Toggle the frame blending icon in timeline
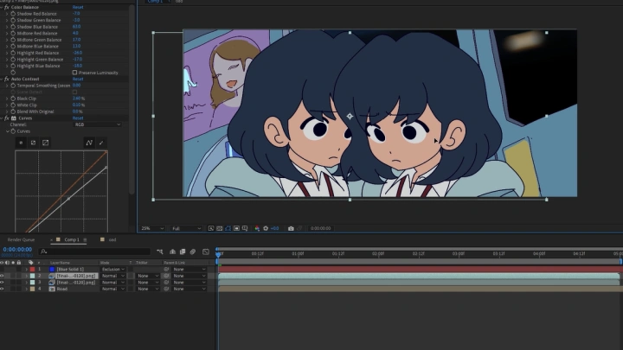 coord(183,251)
